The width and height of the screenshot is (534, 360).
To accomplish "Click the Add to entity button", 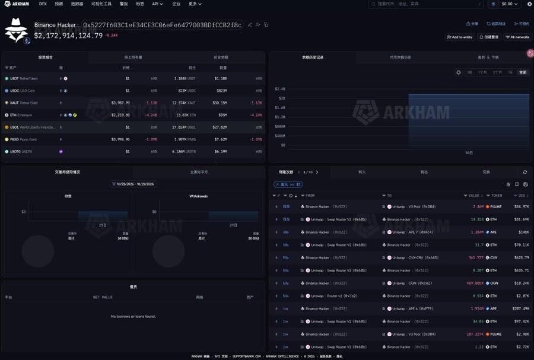I will pyautogui.click(x=459, y=37).
